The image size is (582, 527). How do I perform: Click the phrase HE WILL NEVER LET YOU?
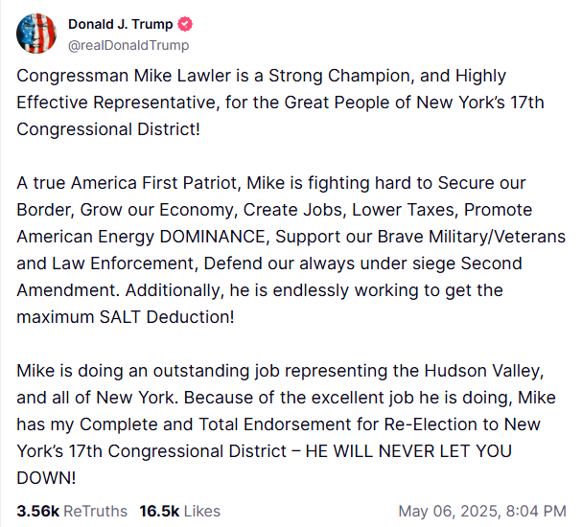click(x=408, y=451)
